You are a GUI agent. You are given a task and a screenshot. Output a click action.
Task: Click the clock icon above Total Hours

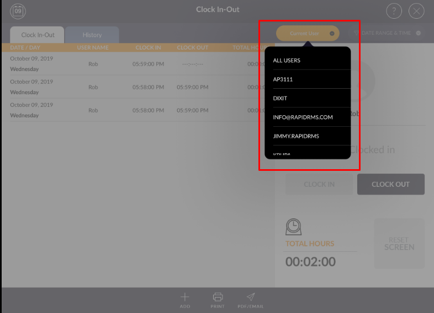pos(294,227)
